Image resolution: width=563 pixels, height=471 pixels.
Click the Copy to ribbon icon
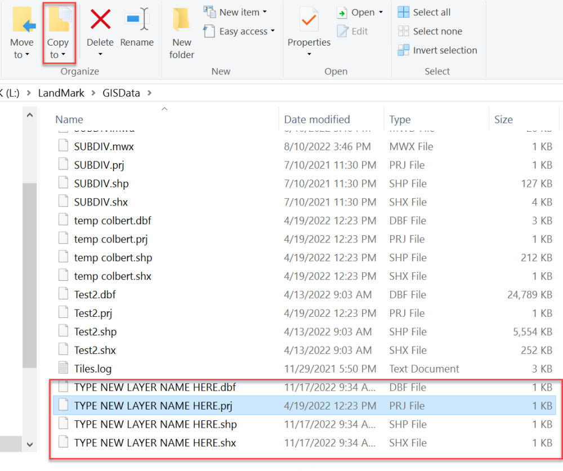[59, 19]
